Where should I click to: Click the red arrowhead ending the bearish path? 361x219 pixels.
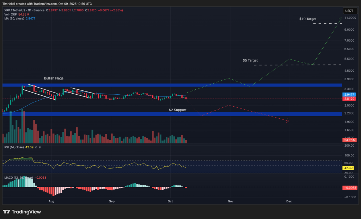[x=288, y=121]
